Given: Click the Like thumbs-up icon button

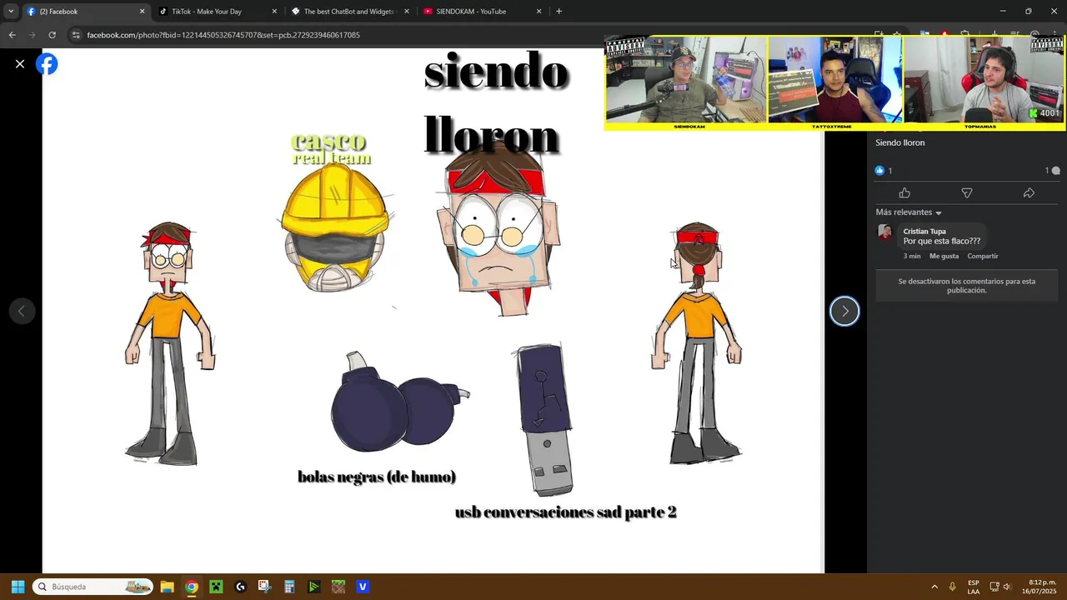Looking at the screenshot, I should [x=904, y=193].
